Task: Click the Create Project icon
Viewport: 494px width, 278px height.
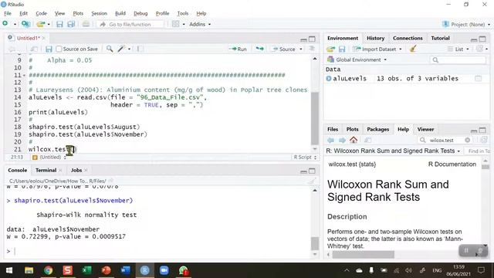Action: click(x=25, y=24)
